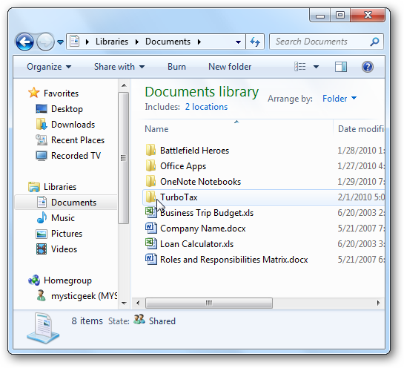
Task: Click the address bar library page icon
Action: [74, 42]
